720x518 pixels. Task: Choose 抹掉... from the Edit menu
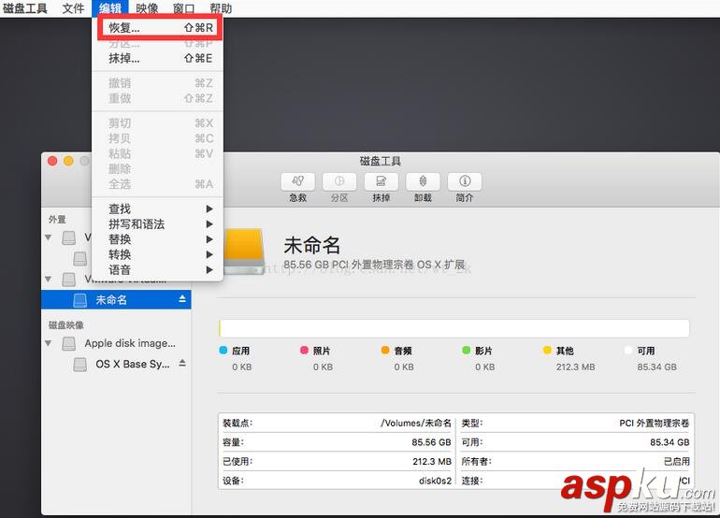[157, 58]
